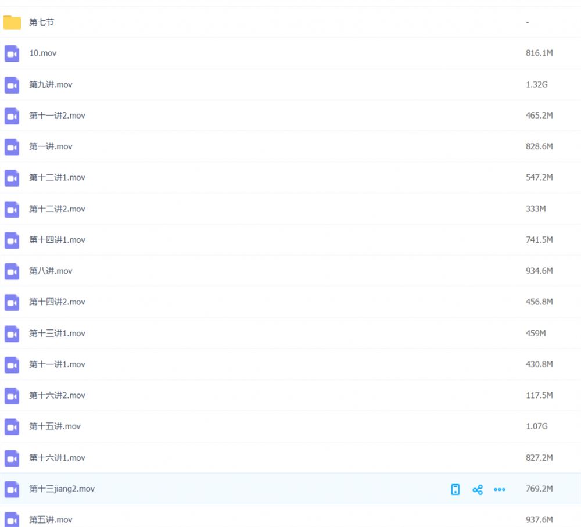This screenshot has width=581, height=527.
Task: Click the 第七节 folder name
Action: (x=41, y=22)
